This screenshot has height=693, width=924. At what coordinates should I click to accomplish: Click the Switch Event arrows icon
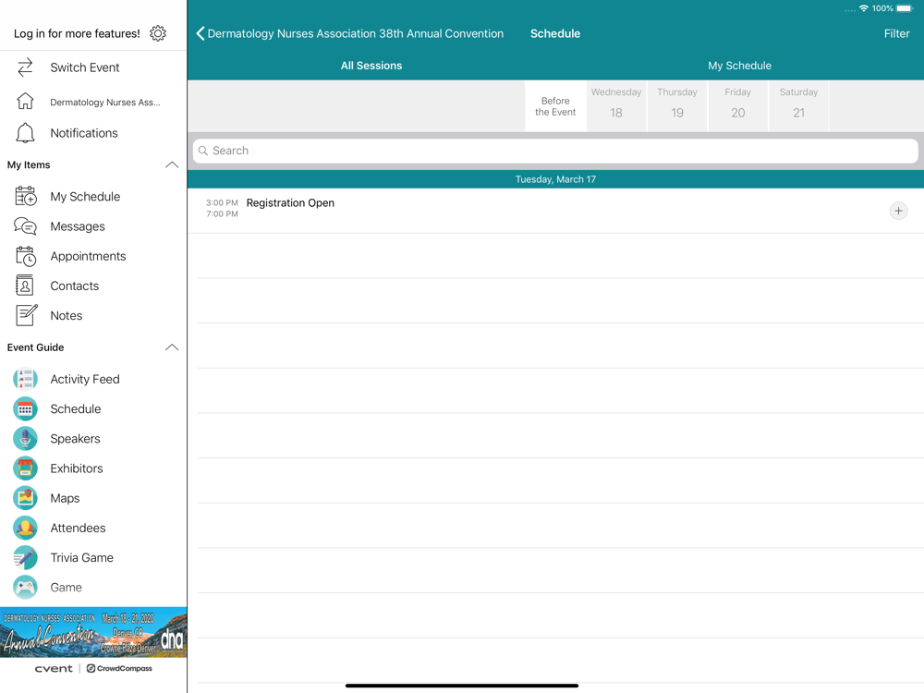tap(25, 67)
